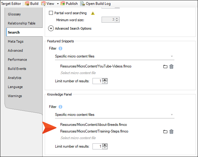
Task: Expand Advanced Search Options
Action: [x=51, y=28]
